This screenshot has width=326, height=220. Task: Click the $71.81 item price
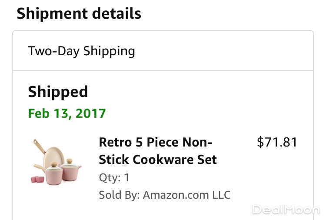tap(277, 142)
